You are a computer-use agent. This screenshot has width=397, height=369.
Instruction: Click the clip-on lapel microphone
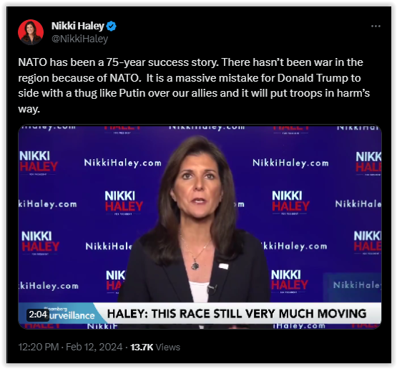[x=211, y=289]
